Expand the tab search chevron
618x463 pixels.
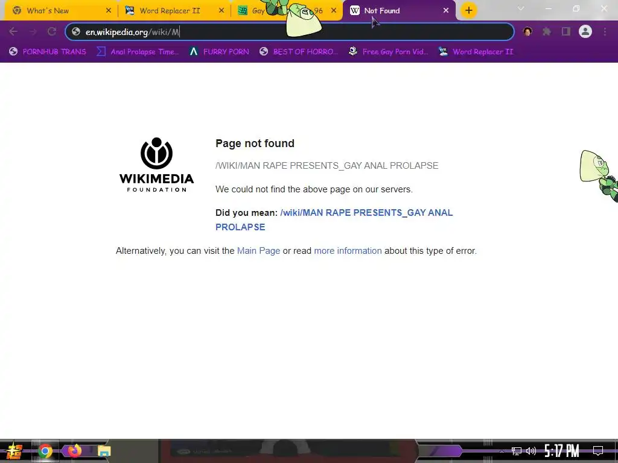coord(521,8)
